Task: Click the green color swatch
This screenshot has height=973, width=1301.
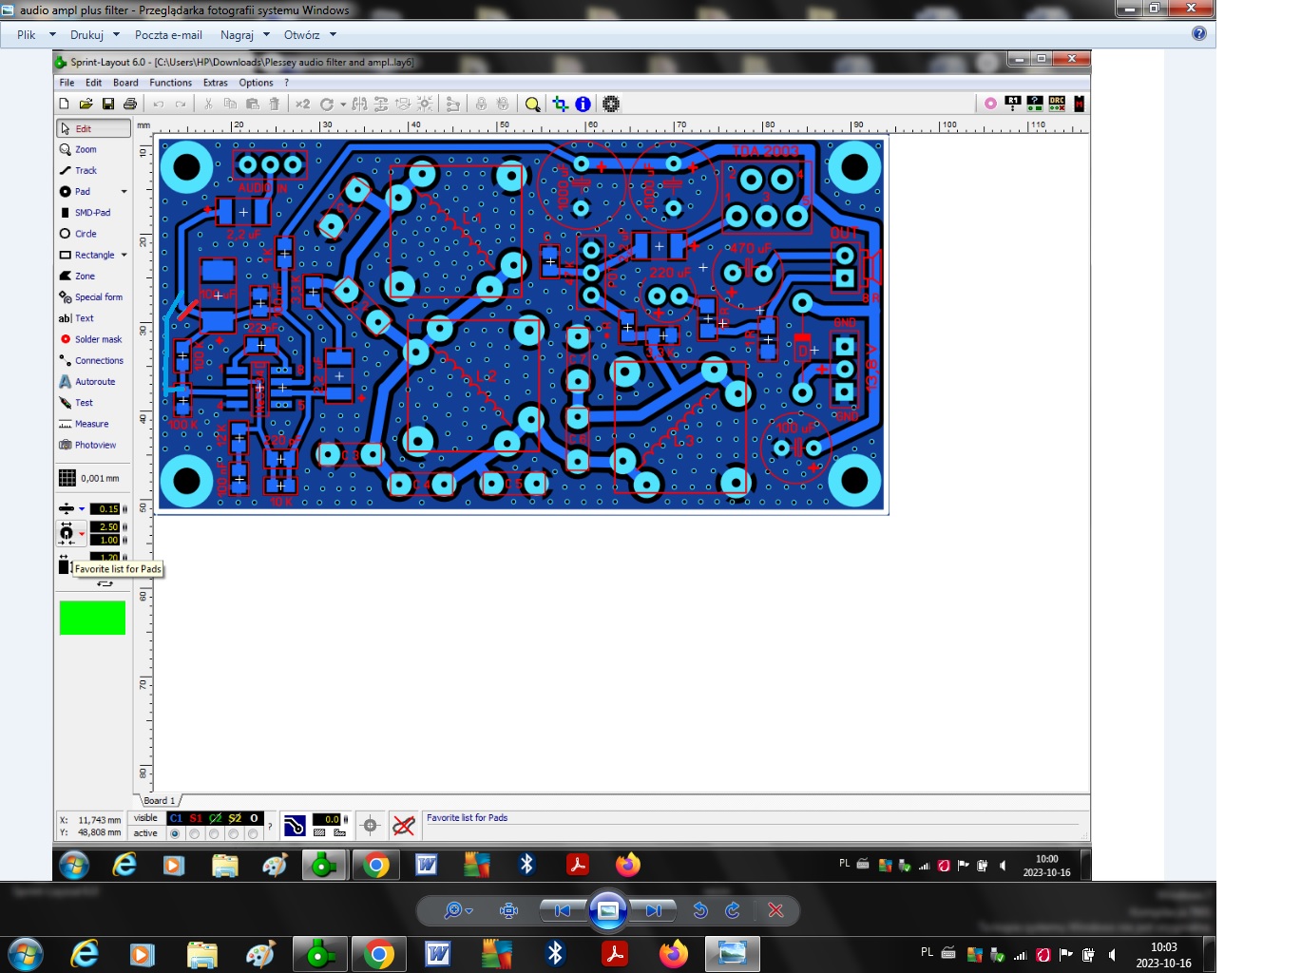Action: 92,618
